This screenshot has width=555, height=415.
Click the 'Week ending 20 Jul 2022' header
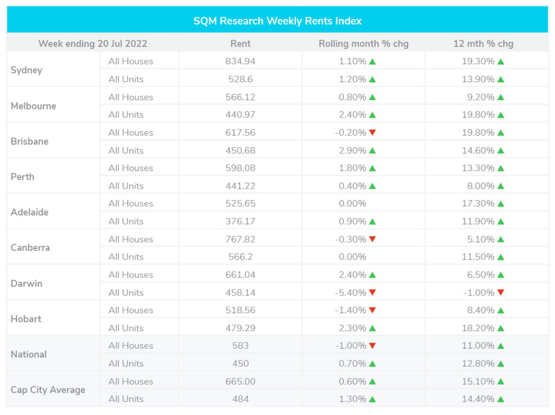[92, 44]
